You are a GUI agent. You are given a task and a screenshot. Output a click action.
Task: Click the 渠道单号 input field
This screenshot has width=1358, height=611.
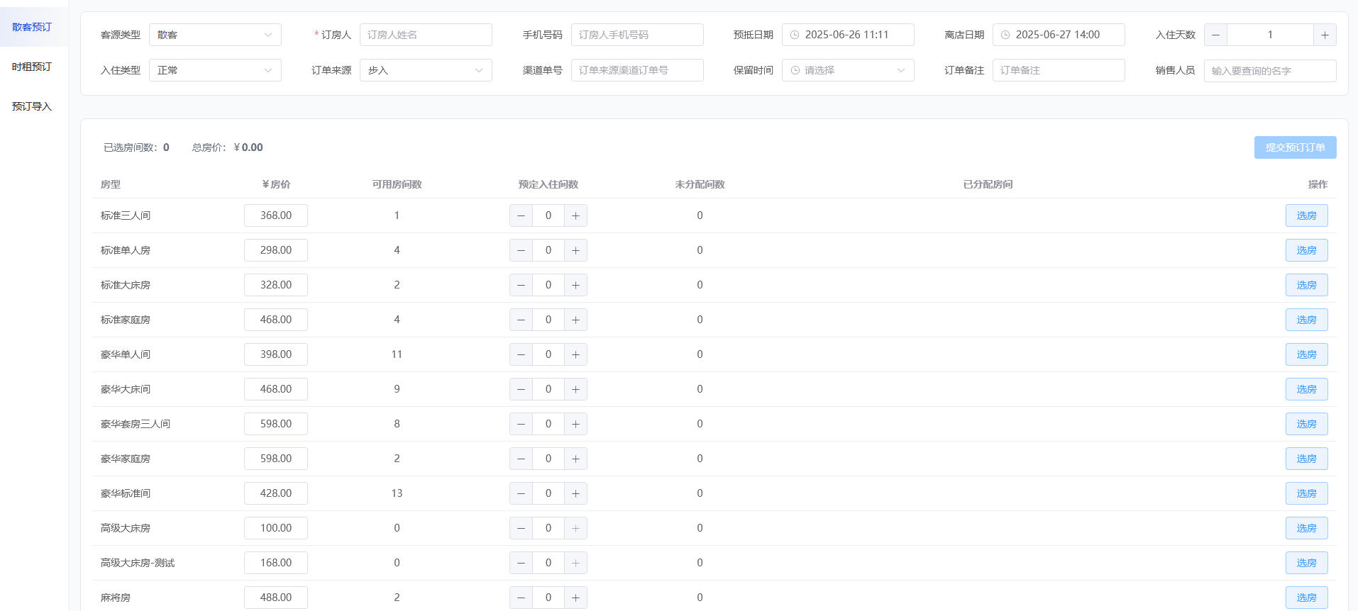point(637,70)
